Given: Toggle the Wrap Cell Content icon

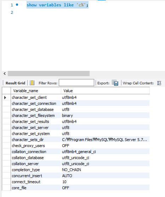Looking at the screenshot, I should [x=159, y=83].
